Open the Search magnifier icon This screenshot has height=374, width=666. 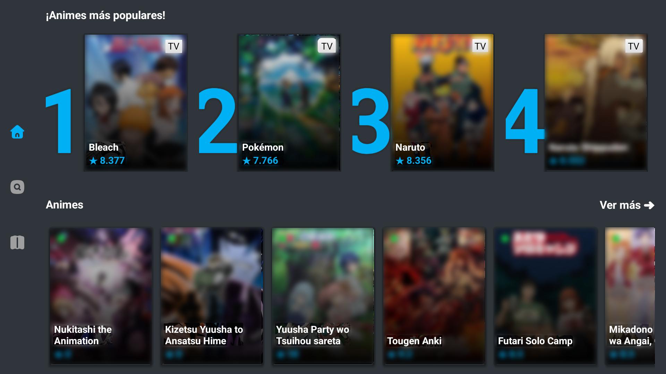(17, 187)
